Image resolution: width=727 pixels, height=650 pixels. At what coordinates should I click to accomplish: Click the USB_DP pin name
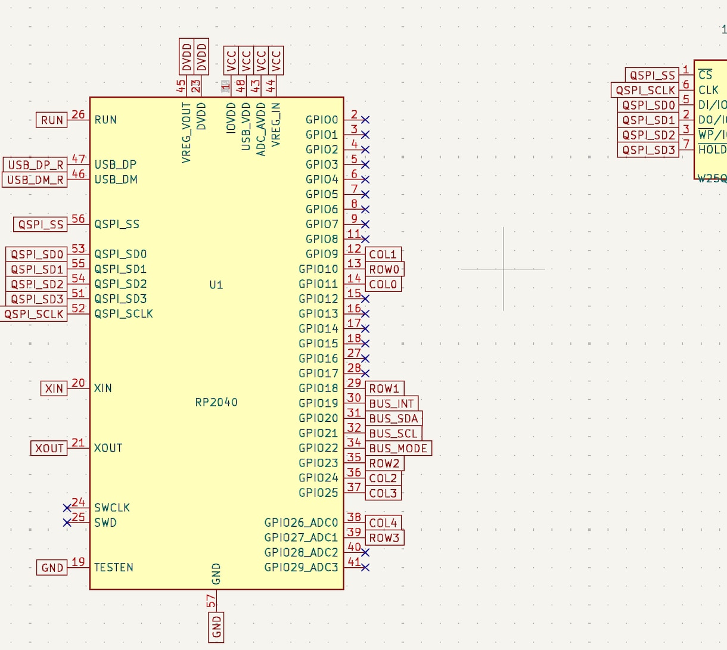click(116, 164)
